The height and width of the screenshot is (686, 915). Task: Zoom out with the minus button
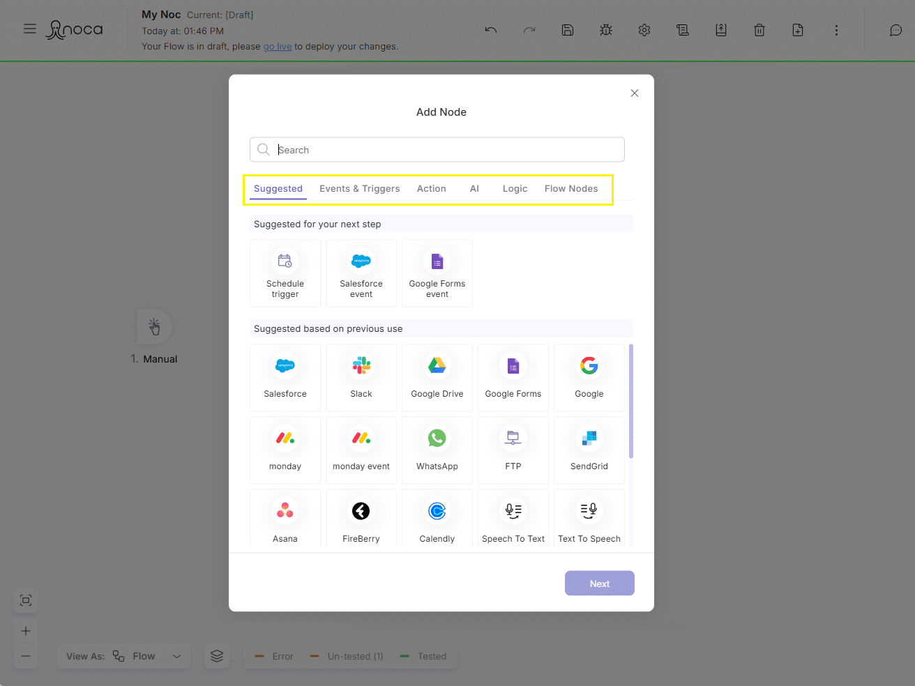(26, 656)
